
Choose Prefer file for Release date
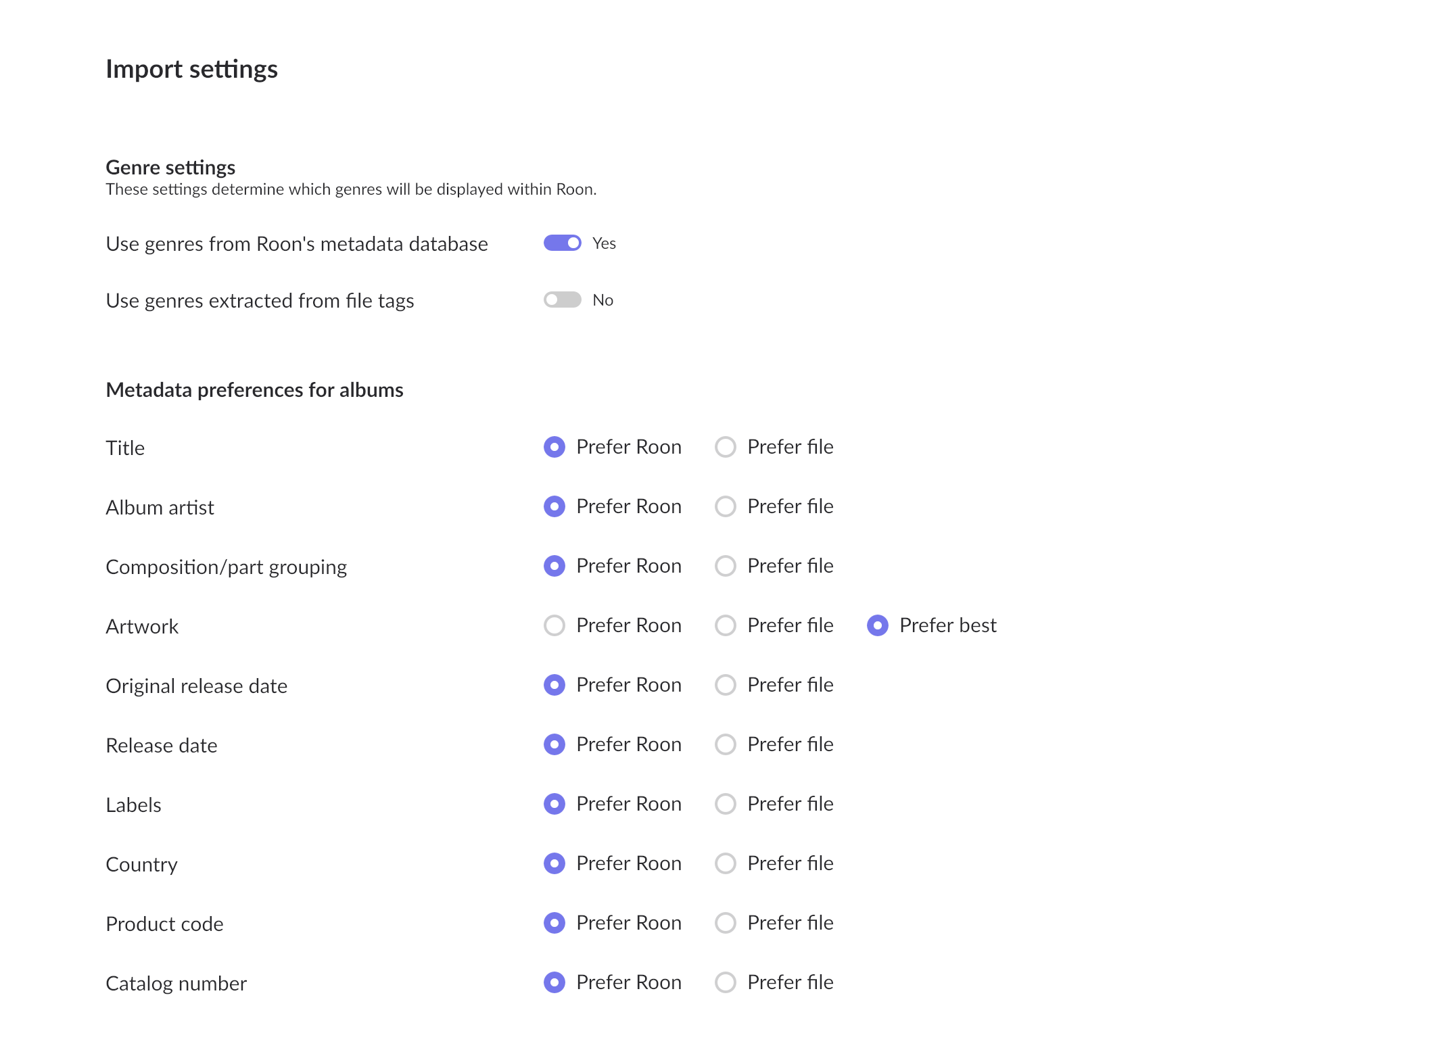point(726,744)
